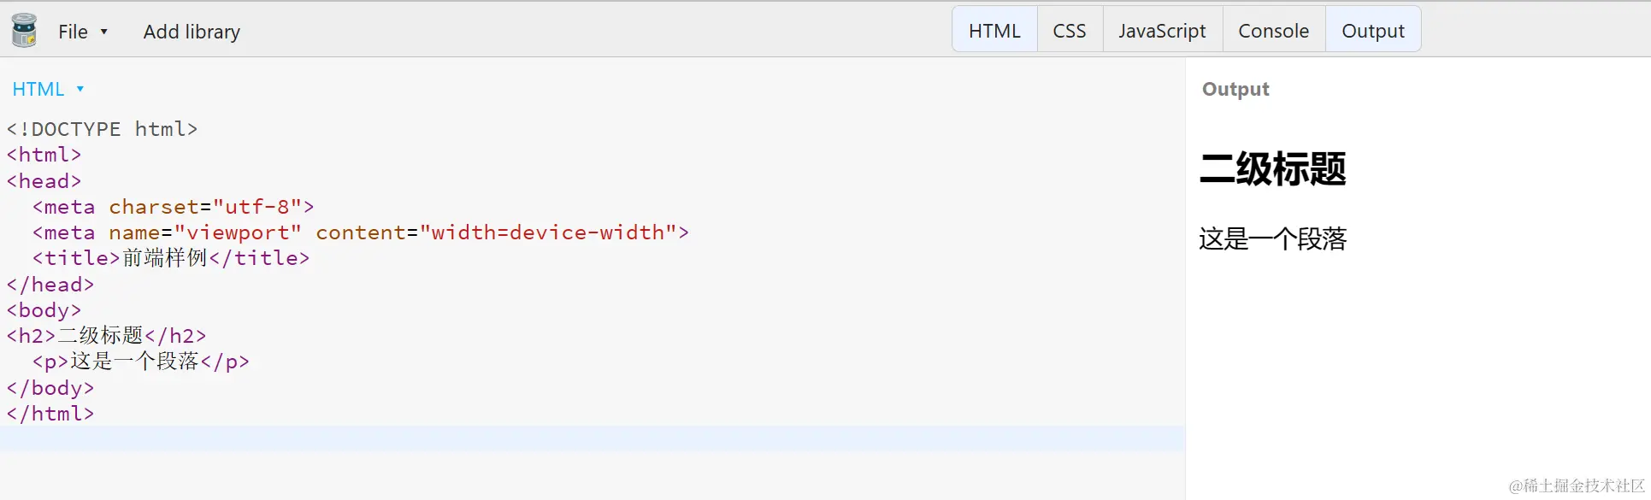Click the closing </head> tag line
1651x500 pixels.
point(50,285)
